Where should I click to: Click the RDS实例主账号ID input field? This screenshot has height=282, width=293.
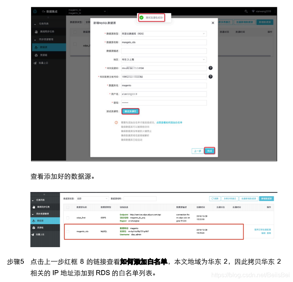164,77
